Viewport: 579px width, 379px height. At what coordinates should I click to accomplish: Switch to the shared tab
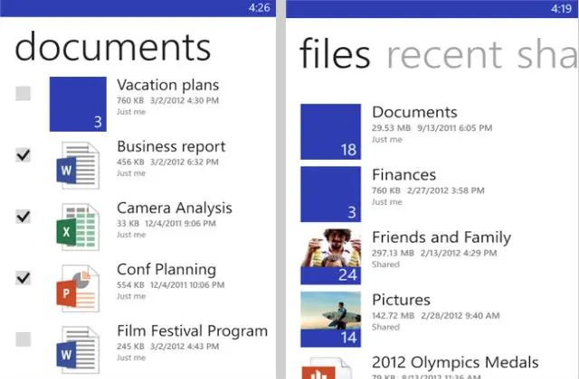(547, 54)
